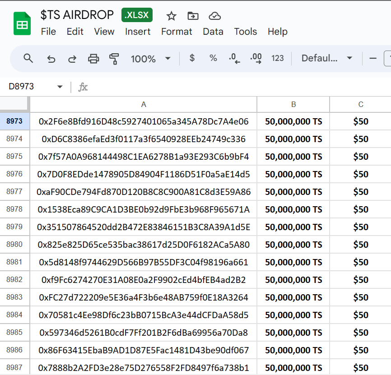
Task: Select cell with address 0x7888b2A2FD3e28e75D276558F2FD8497f6a738b1
Action: 144,367
